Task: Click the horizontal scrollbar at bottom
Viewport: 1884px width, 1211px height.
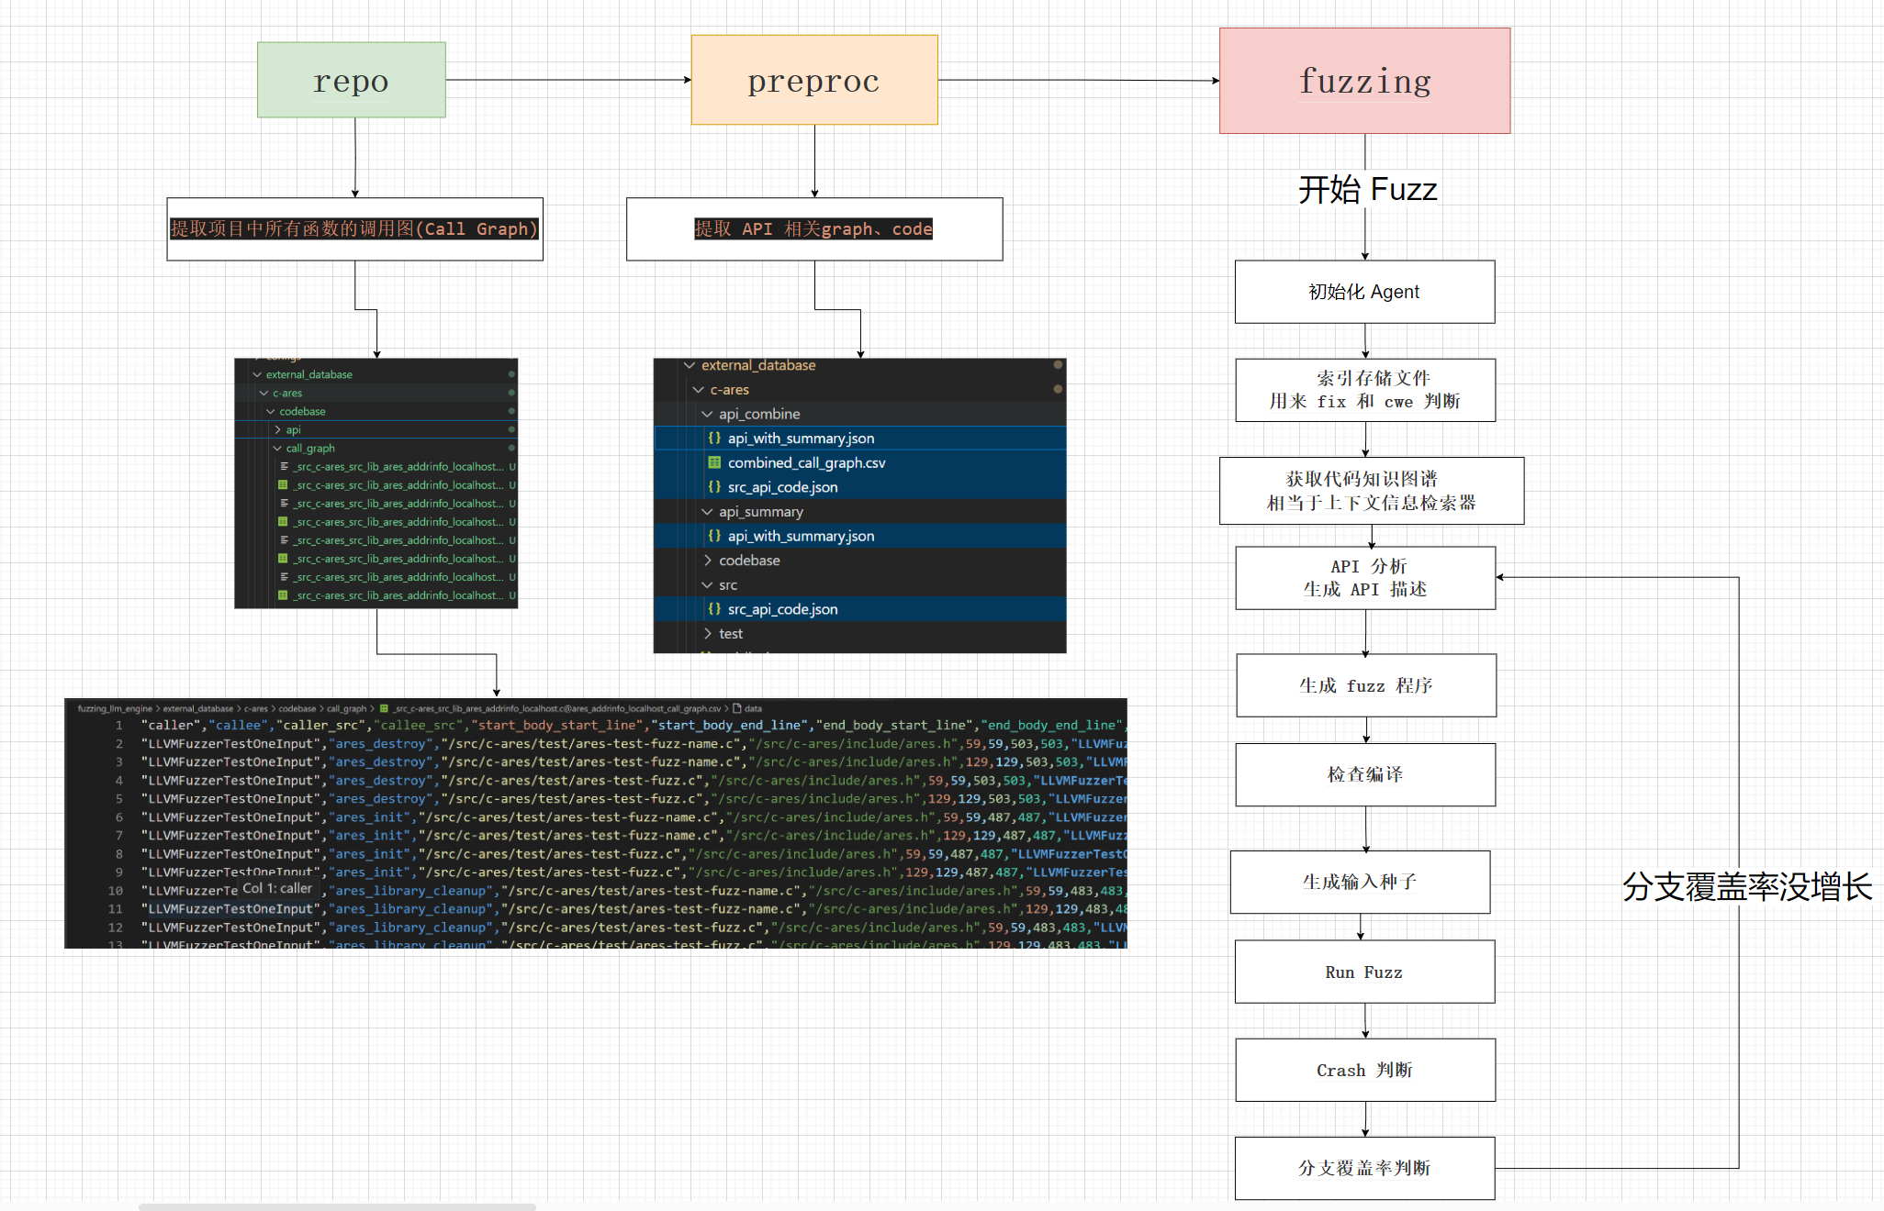Action: 337,1206
